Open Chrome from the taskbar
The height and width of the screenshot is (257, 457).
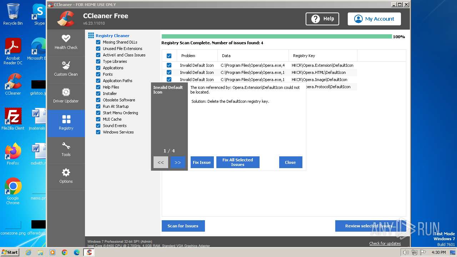click(65, 252)
